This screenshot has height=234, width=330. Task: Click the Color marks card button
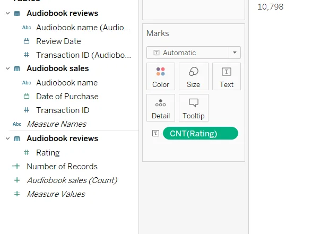point(161,76)
